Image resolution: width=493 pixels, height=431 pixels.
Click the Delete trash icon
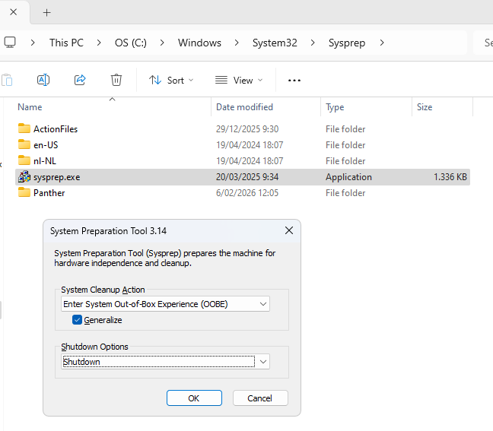116,80
